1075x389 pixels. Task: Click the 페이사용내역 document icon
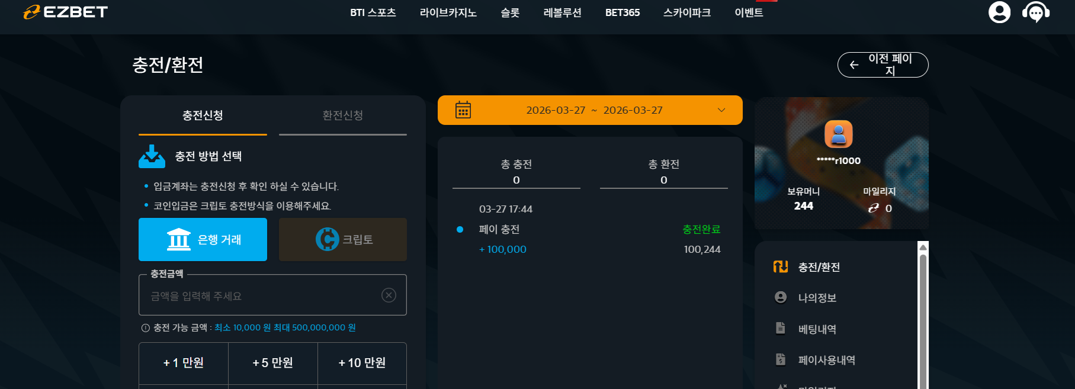pyautogui.click(x=781, y=359)
